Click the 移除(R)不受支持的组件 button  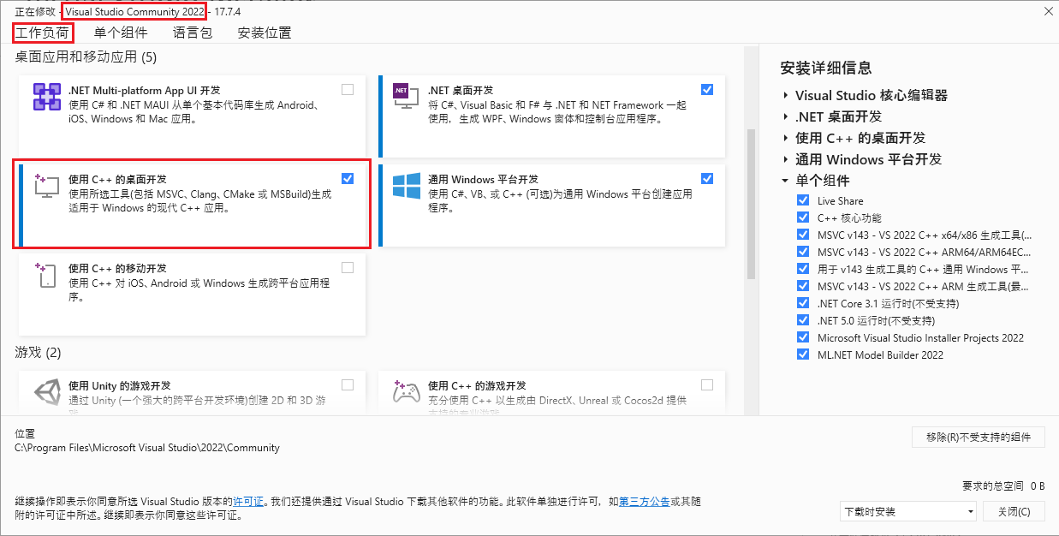[x=978, y=437]
